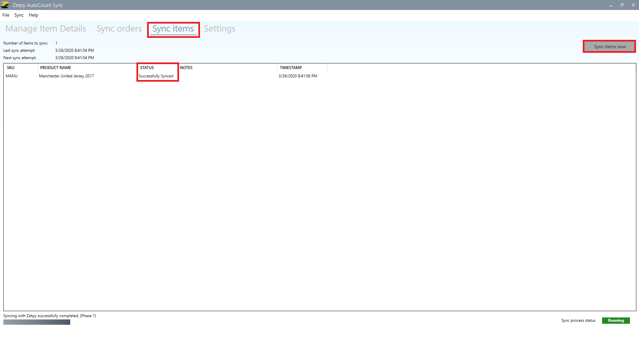639x345 pixels.
Task: Click the Sync items now button
Action: point(610,46)
